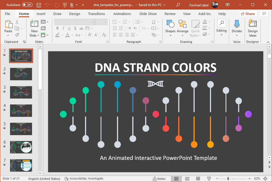Screen dimensions: 272x182
Task: Align text left toggle
Action: 115,35
